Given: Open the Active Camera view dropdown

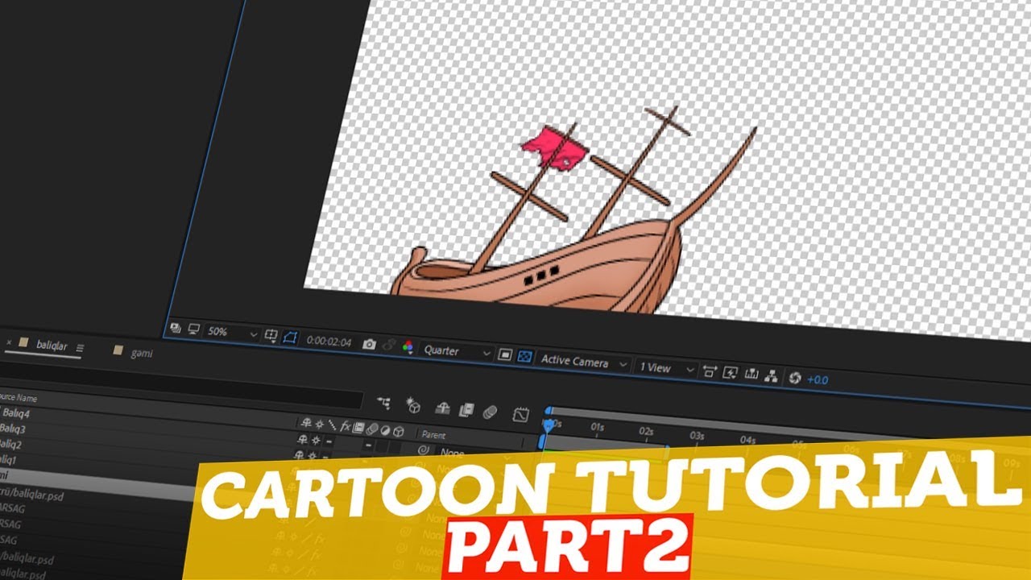Looking at the screenshot, I should tap(580, 360).
